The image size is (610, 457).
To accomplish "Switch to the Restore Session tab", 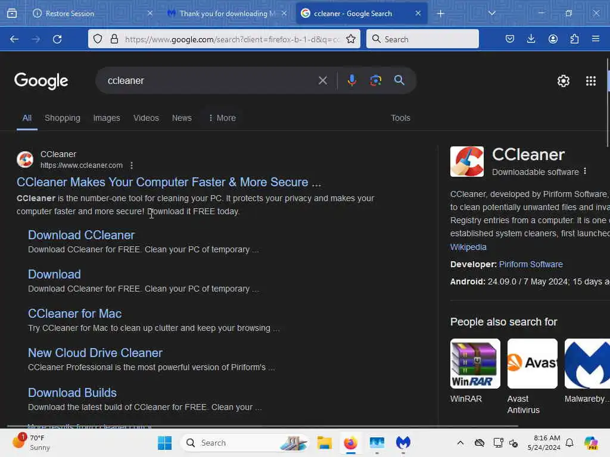I will 91,14.
